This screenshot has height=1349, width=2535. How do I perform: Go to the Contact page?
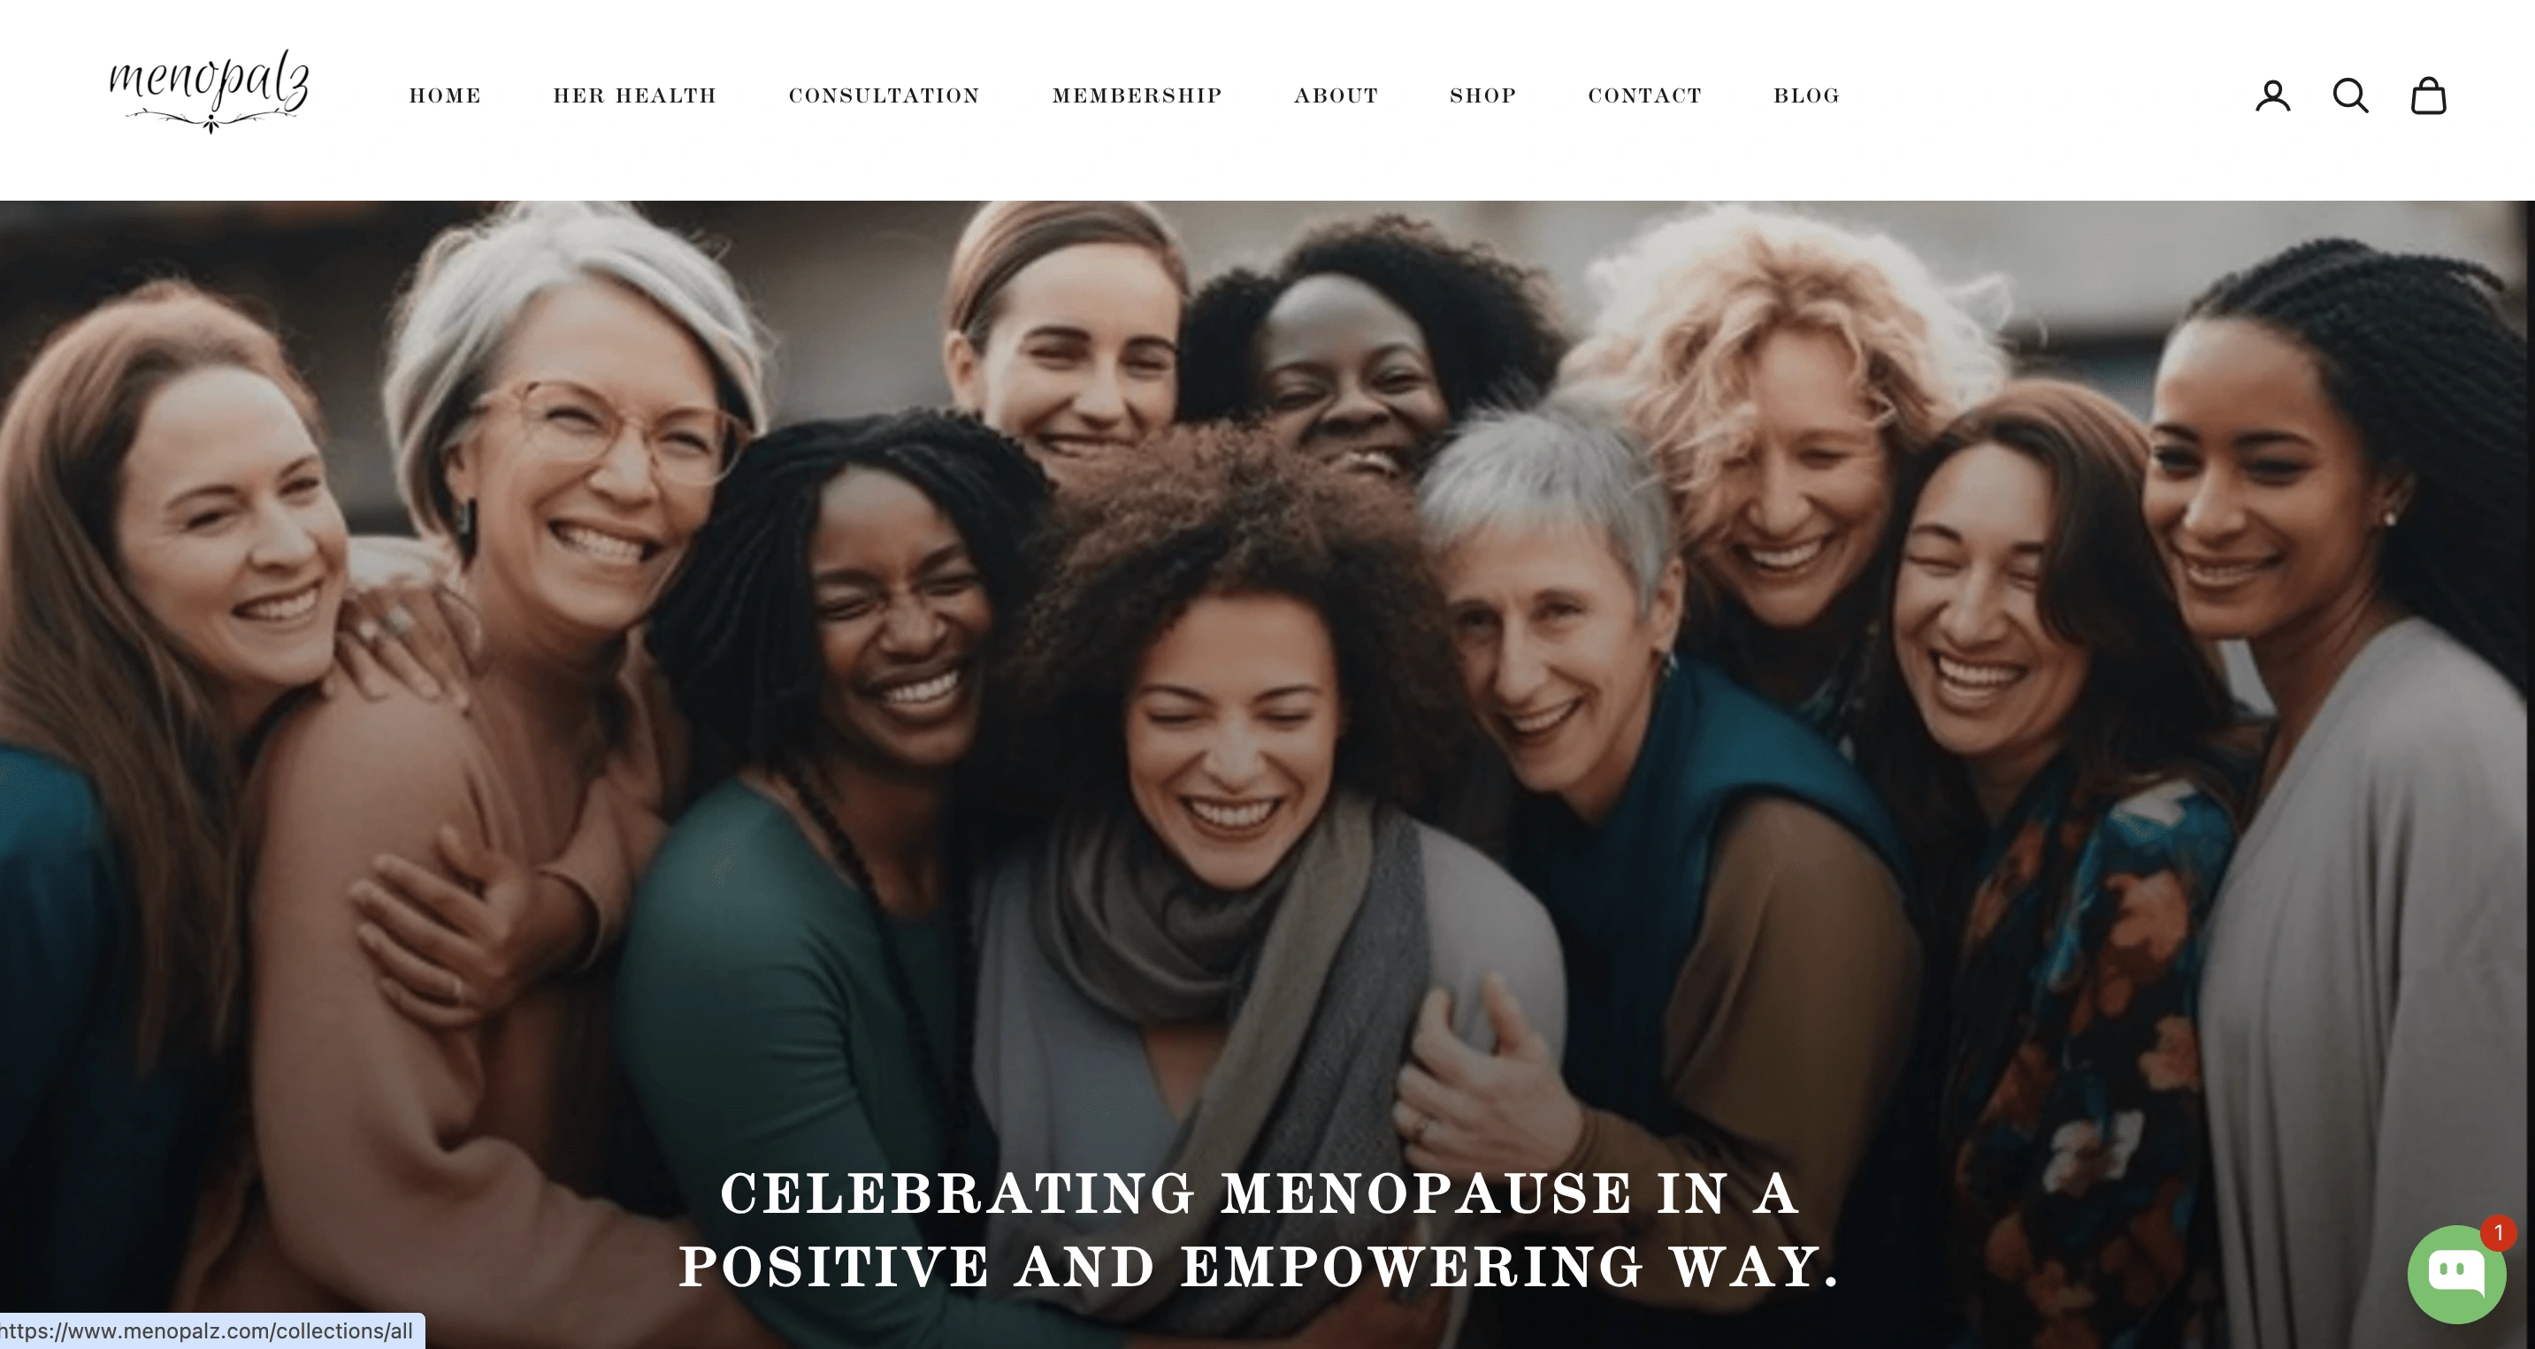point(1644,96)
